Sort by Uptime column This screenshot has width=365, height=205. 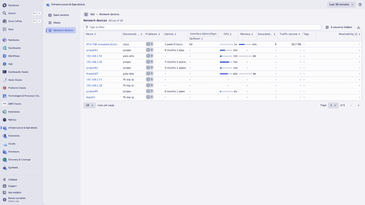pyautogui.click(x=170, y=34)
